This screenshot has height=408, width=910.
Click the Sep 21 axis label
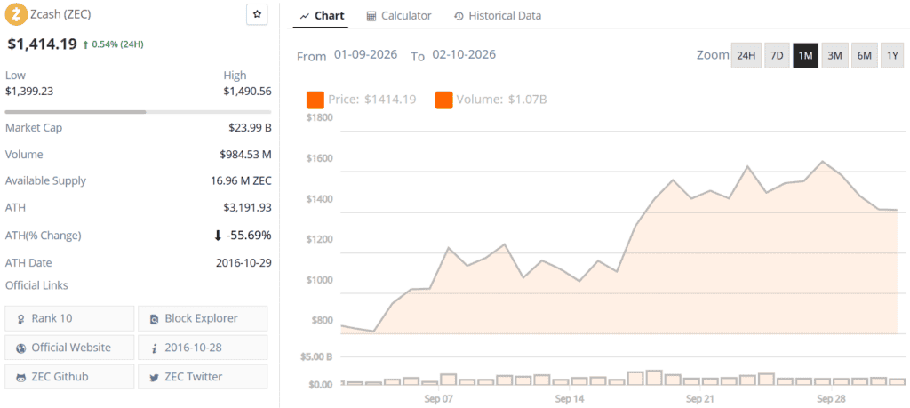pos(700,399)
